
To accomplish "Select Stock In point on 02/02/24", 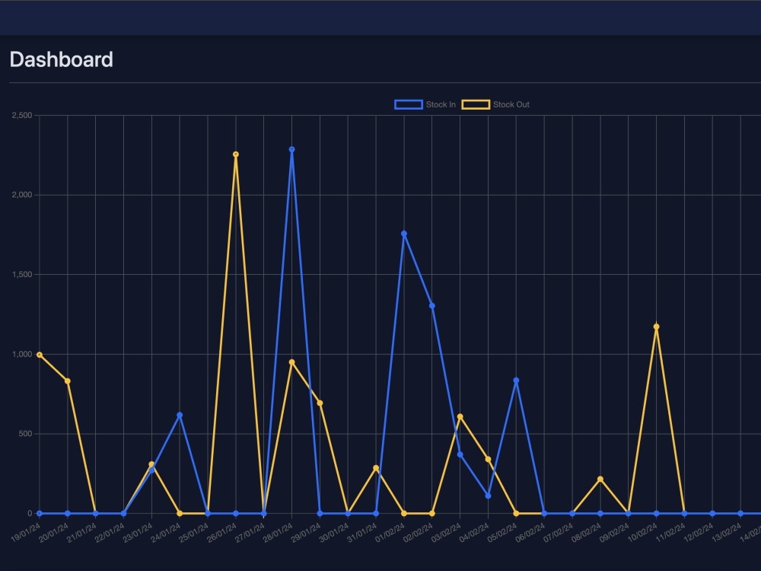I will [x=432, y=306].
